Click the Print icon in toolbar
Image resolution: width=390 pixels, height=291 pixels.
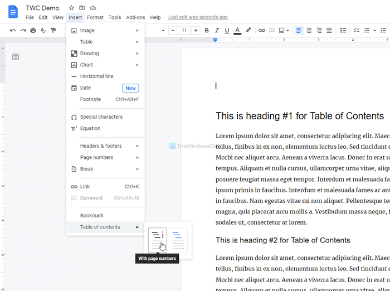coord(33,30)
